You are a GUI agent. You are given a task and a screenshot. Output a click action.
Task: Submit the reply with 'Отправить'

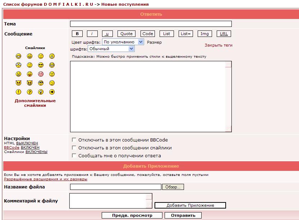183,215
